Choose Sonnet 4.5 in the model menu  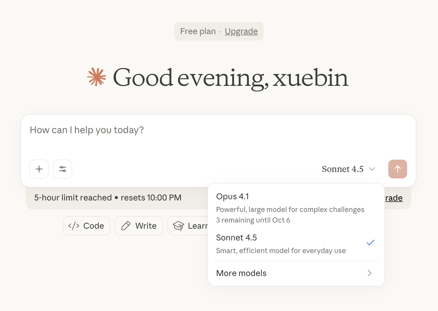click(296, 244)
